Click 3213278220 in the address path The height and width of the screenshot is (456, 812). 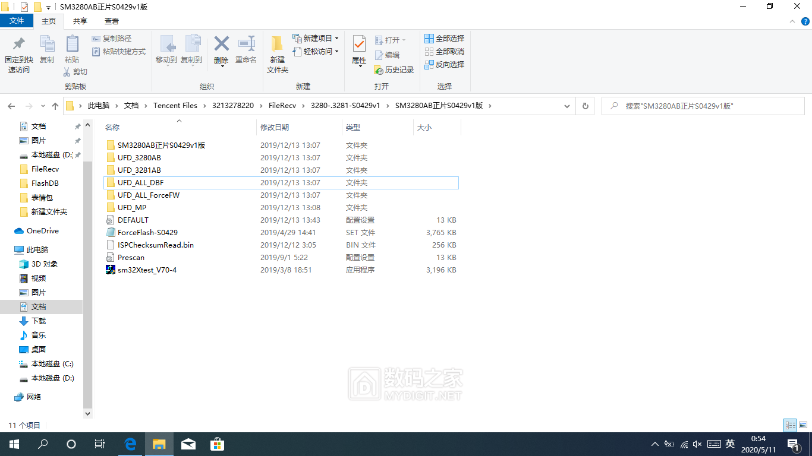tap(233, 106)
